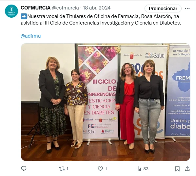The image size is (196, 176).
Task: Repost using the retweet arrows icon
Action: [62, 169]
